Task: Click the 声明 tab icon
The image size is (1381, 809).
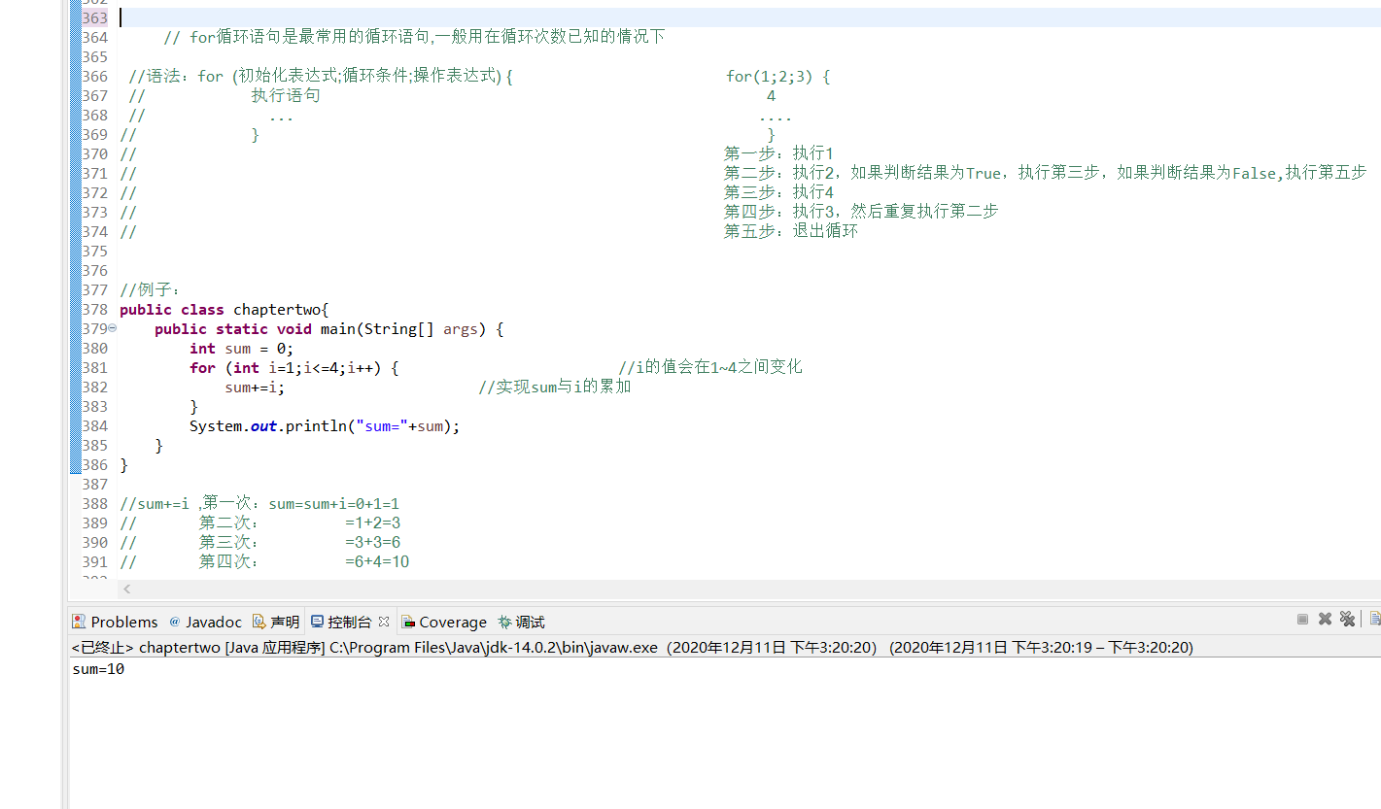Action: (x=259, y=622)
